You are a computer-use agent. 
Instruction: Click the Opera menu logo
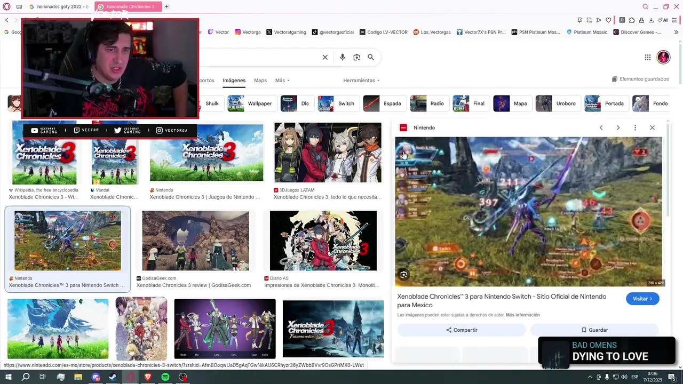tap(7, 7)
